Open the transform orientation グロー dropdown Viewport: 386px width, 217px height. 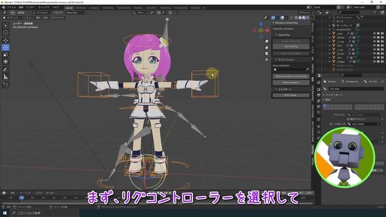point(141,13)
